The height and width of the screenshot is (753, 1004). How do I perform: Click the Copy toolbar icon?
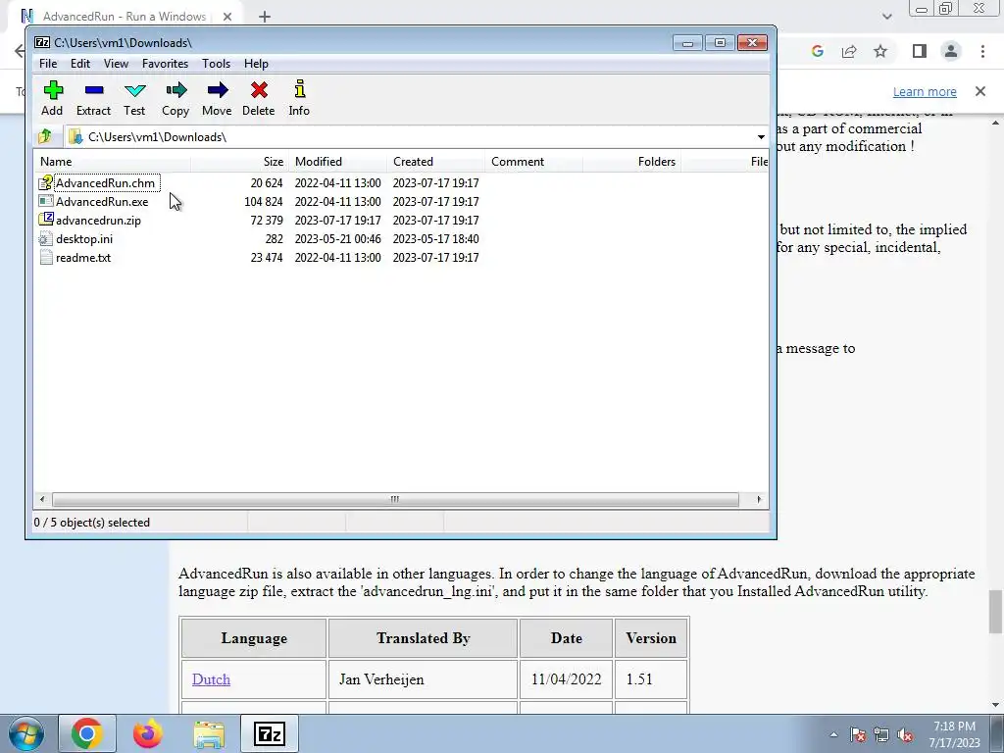coord(176,90)
